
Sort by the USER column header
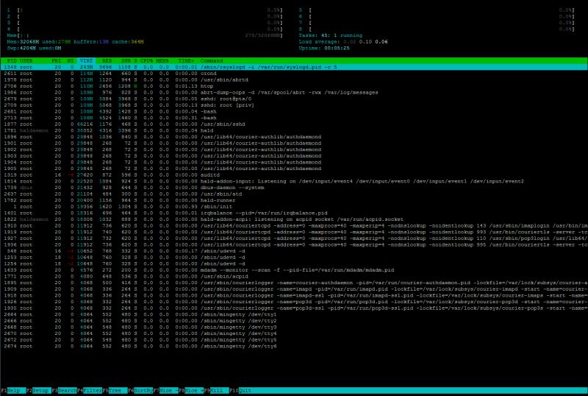tap(26, 60)
